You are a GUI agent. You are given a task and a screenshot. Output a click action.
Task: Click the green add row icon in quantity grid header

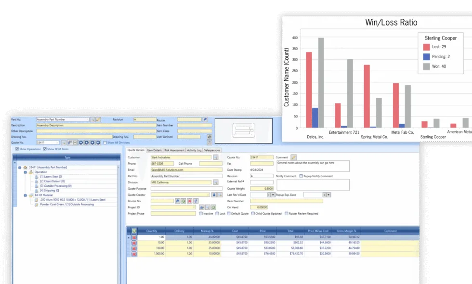134,231
